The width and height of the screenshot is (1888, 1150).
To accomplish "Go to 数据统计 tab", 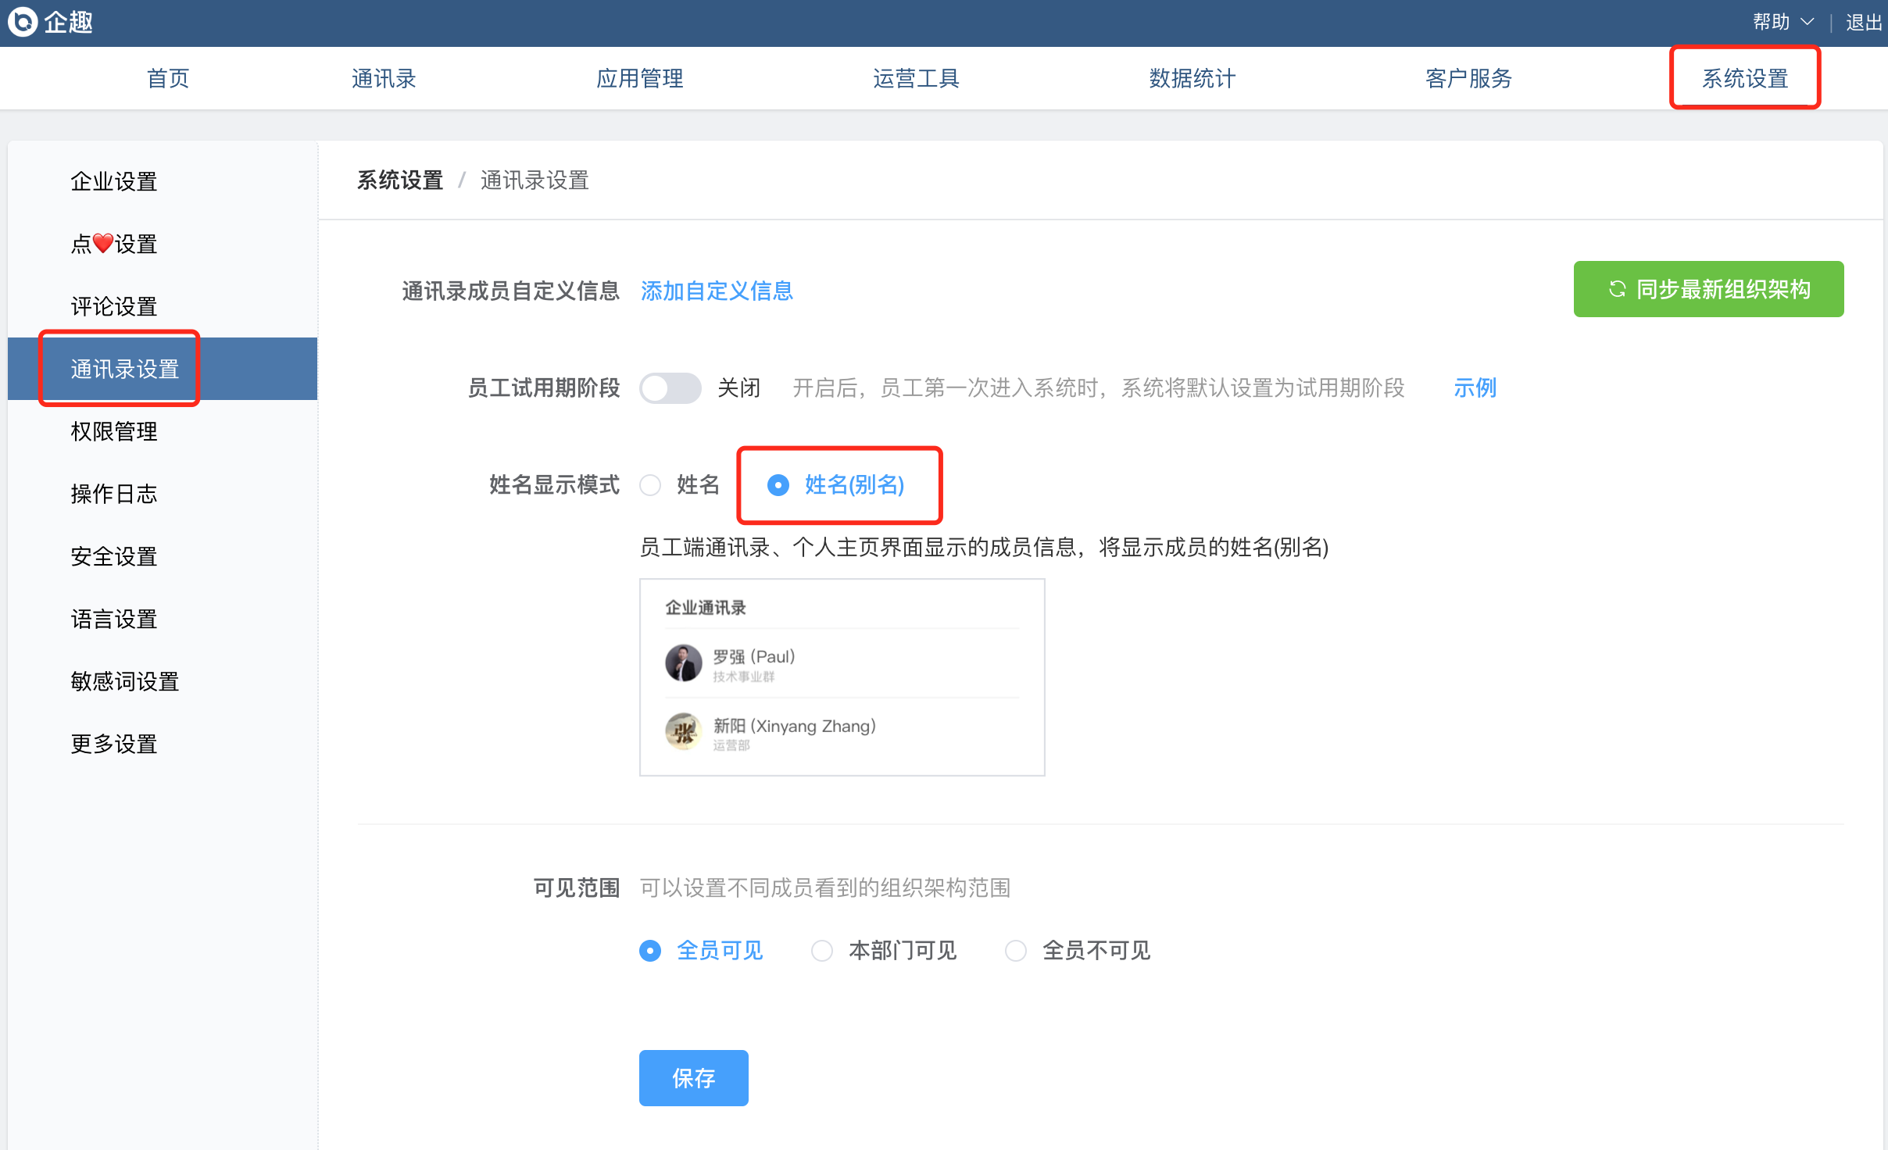I will point(1192,78).
